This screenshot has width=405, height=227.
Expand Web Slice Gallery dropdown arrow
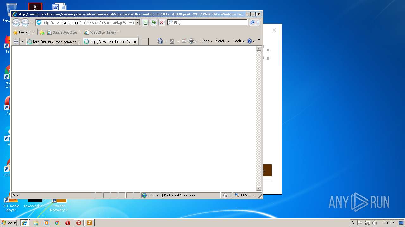click(119, 32)
